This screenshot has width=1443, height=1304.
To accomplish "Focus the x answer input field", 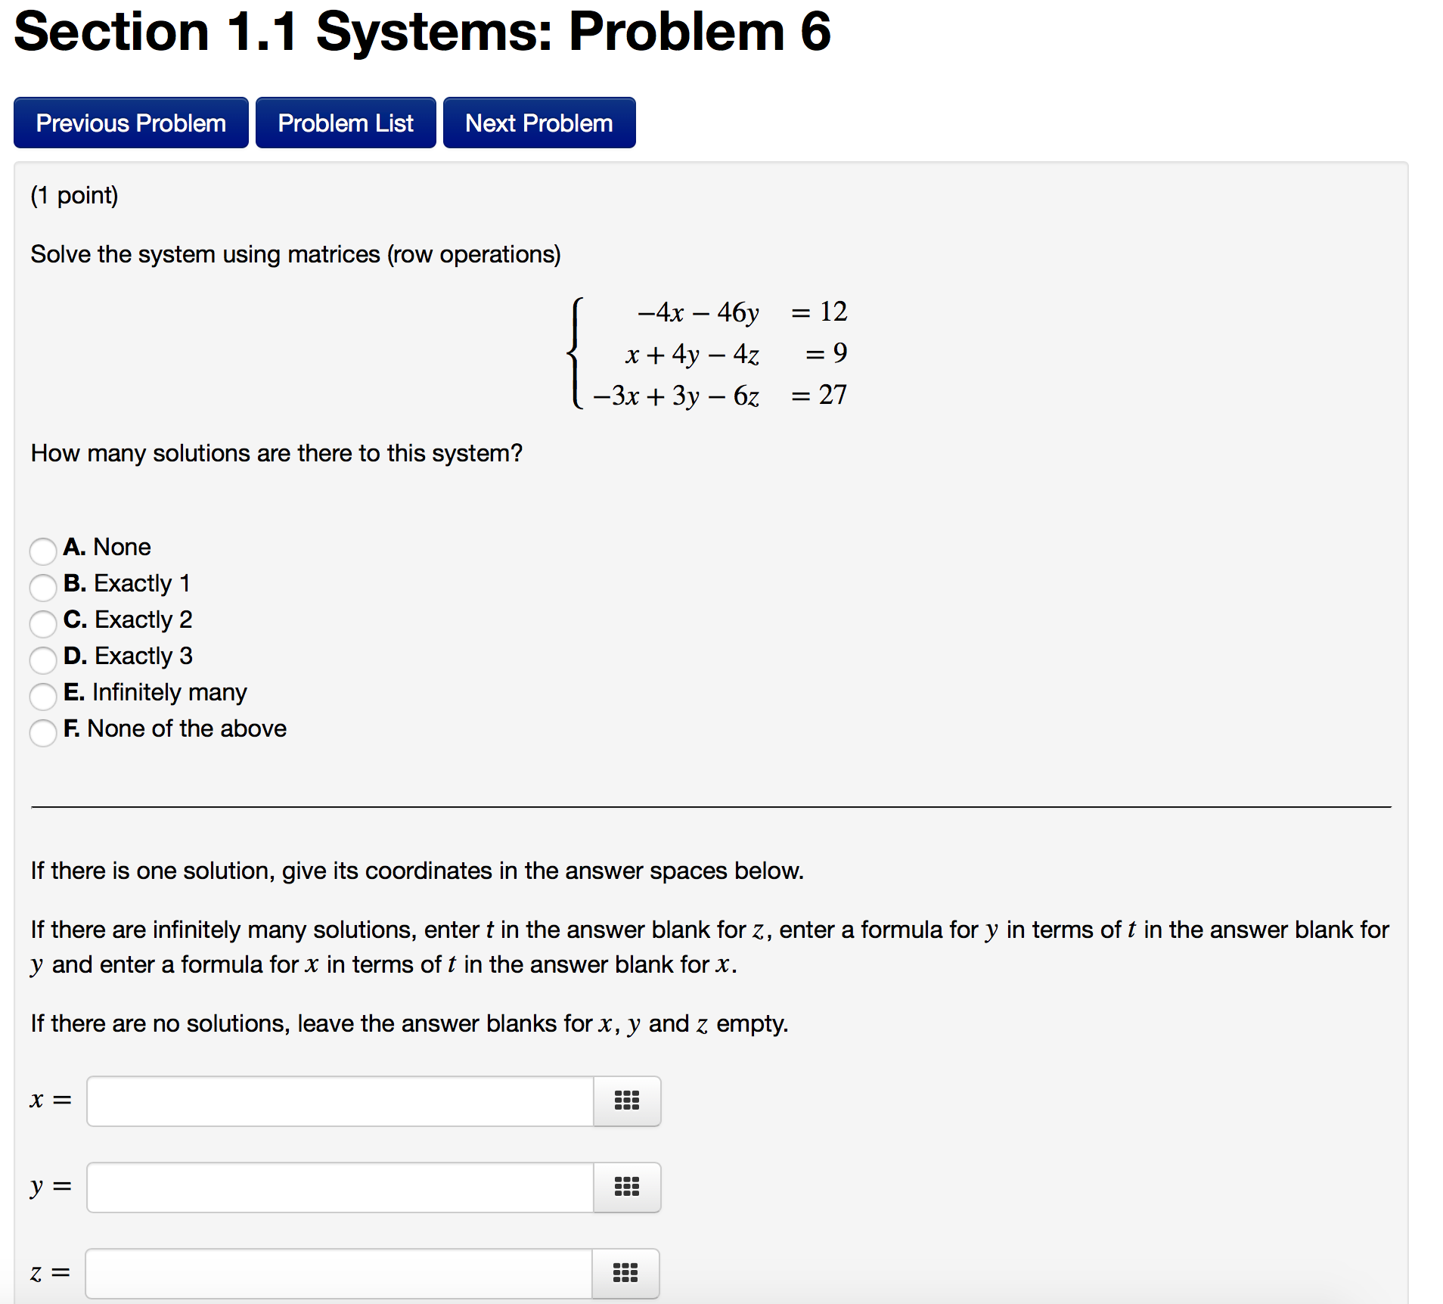I will tap(340, 1101).
